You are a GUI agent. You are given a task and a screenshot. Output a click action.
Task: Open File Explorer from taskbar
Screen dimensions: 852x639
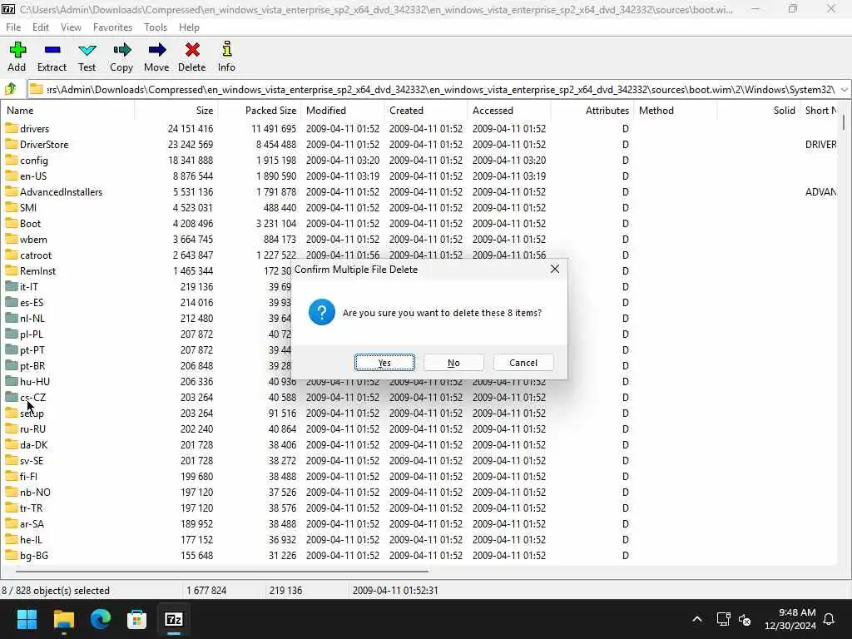pos(63,619)
